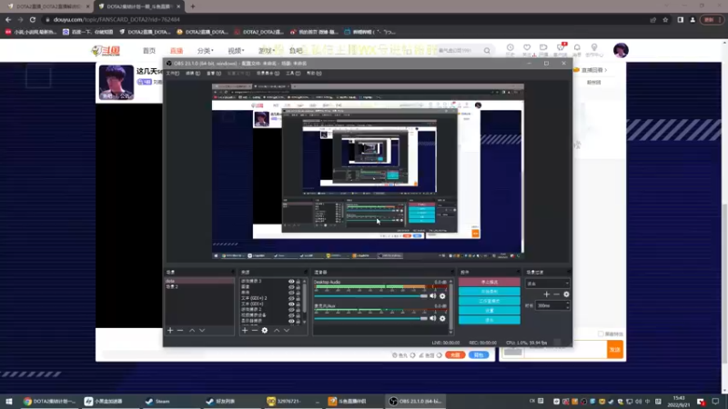Expand Douyu 视频 navigation dropdown
Screen dimensions: 728x409
coord(236,51)
